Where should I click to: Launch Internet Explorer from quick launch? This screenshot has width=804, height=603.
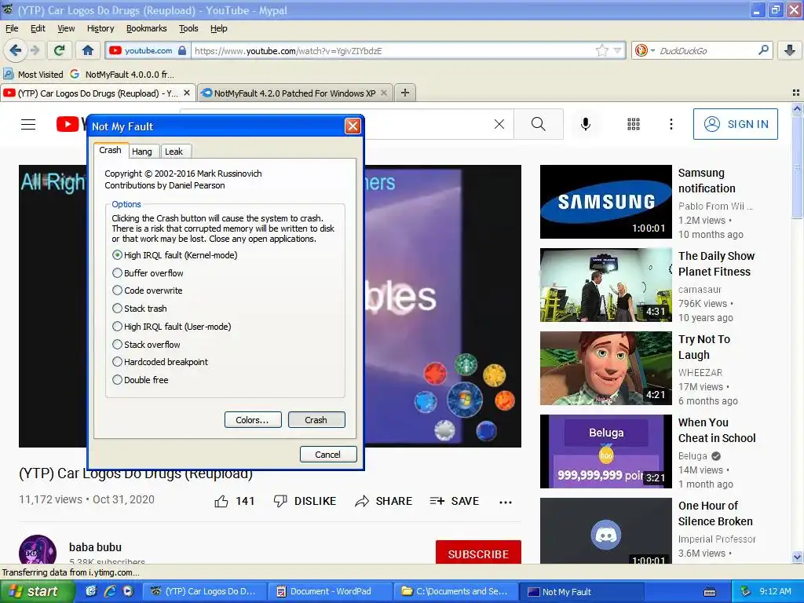coord(109,591)
